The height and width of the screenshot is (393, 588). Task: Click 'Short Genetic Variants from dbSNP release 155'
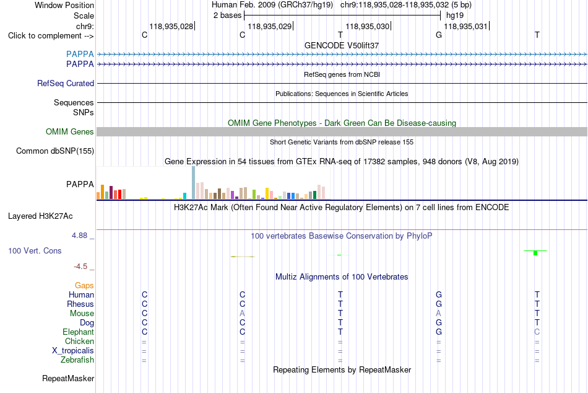[342, 142]
